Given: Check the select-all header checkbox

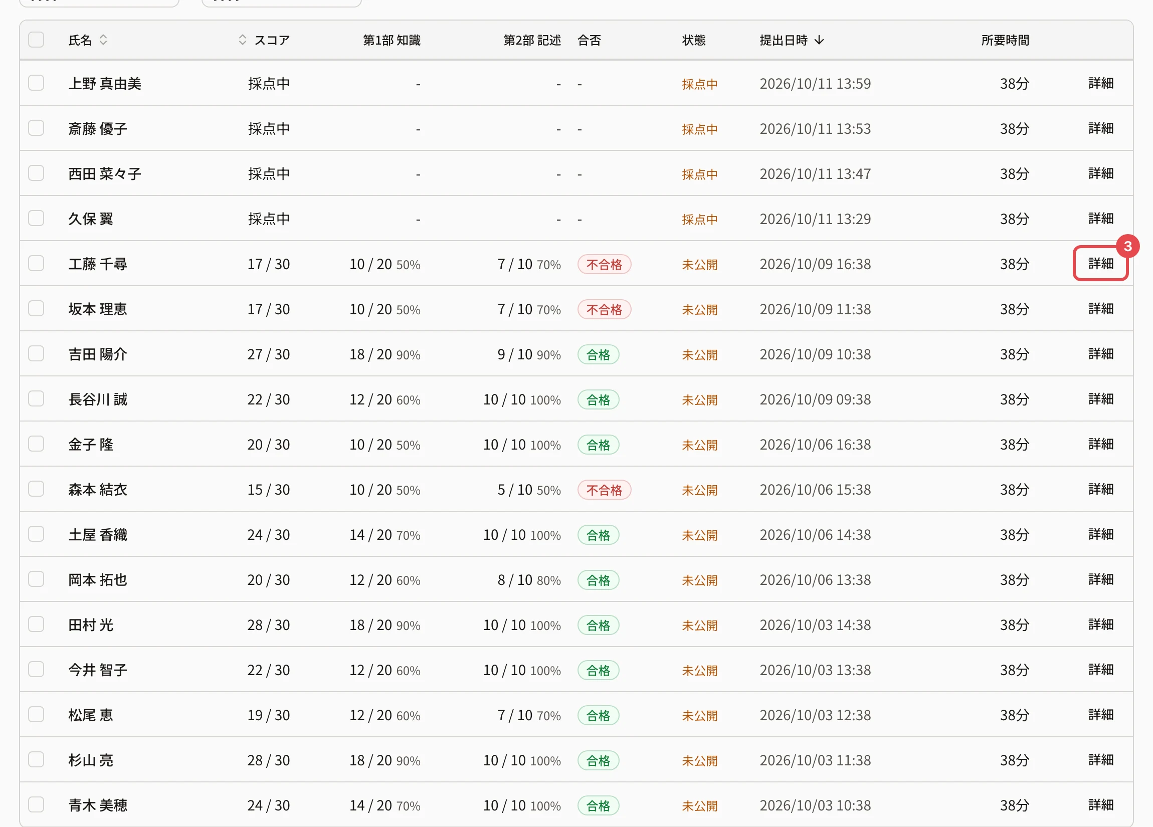Looking at the screenshot, I should (x=36, y=40).
